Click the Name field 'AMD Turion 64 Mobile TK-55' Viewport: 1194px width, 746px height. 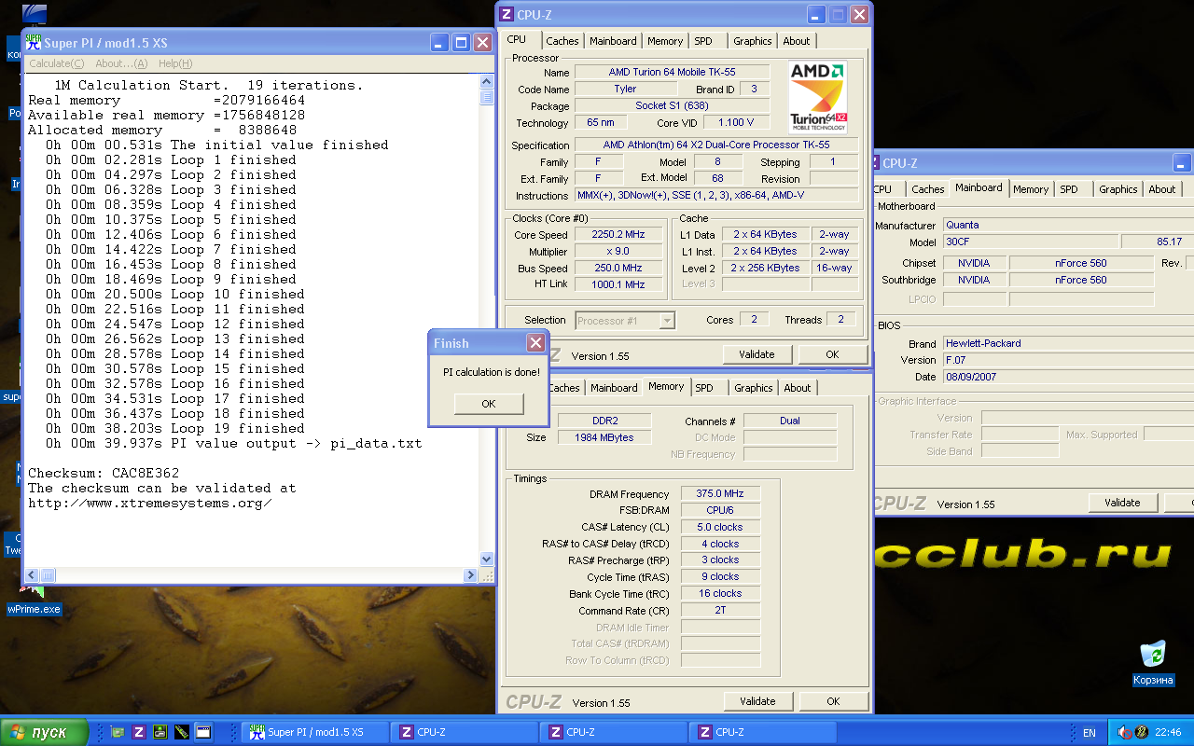click(x=672, y=72)
